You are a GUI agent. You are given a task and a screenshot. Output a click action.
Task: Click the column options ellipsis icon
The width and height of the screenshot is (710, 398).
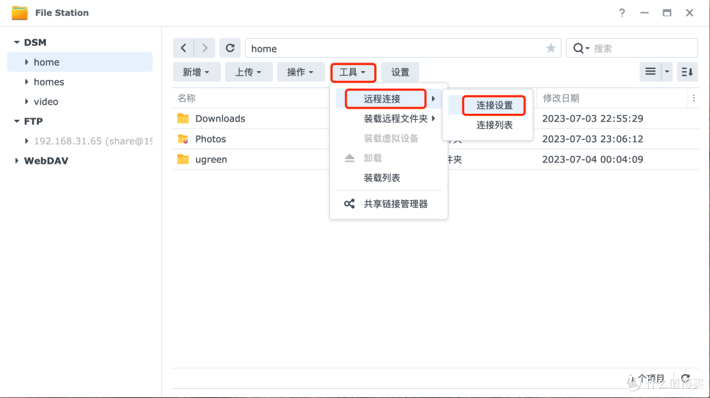coord(695,97)
